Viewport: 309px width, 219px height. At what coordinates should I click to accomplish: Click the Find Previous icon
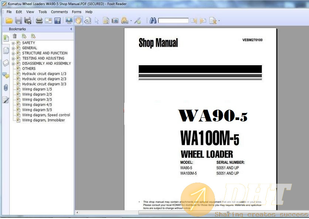pos(194,20)
